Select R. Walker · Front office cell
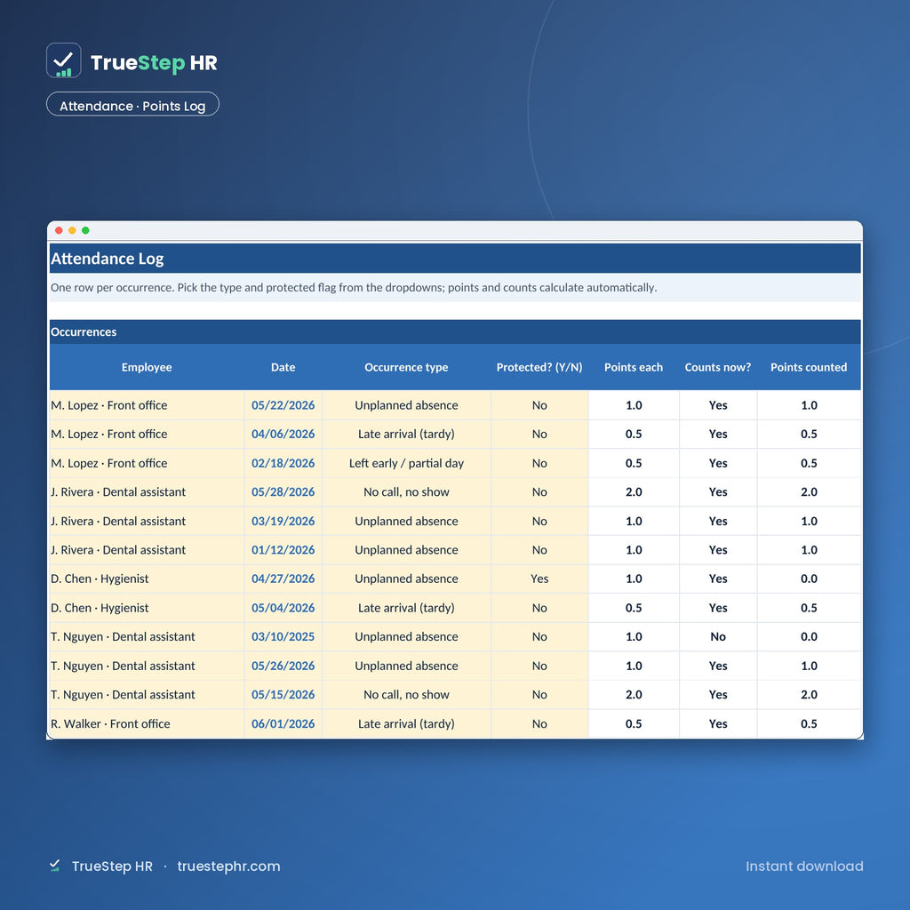Viewport: 910px width, 910px height. (x=147, y=723)
